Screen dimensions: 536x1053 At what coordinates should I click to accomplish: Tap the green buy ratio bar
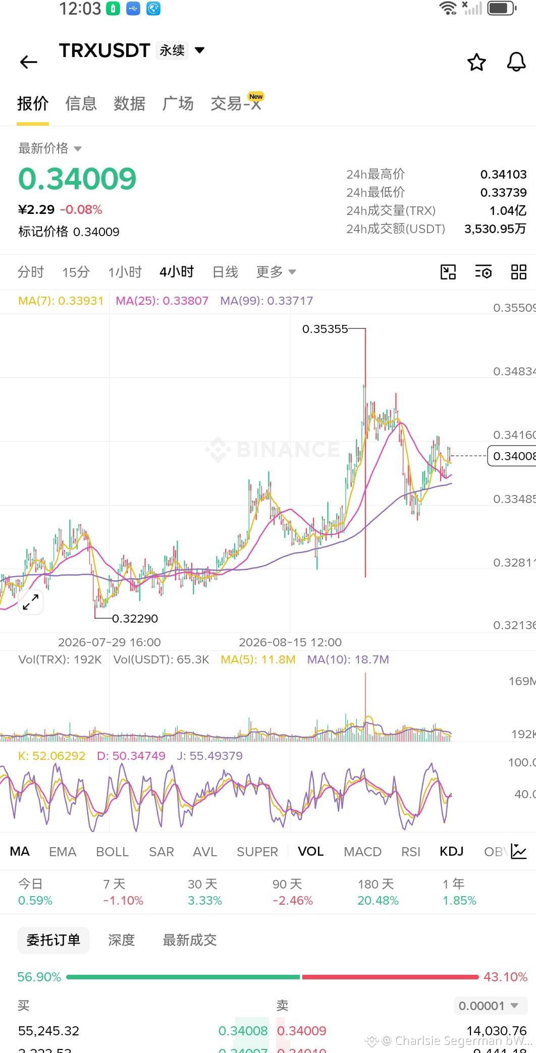coord(183,977)
